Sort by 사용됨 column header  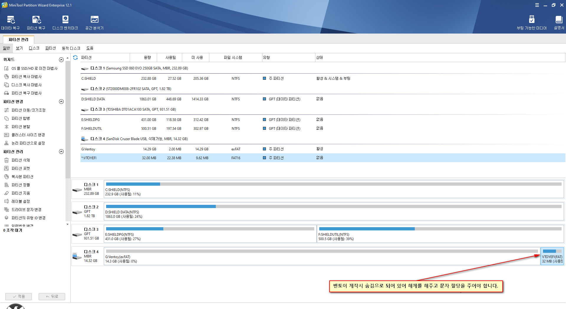(170, 57)
